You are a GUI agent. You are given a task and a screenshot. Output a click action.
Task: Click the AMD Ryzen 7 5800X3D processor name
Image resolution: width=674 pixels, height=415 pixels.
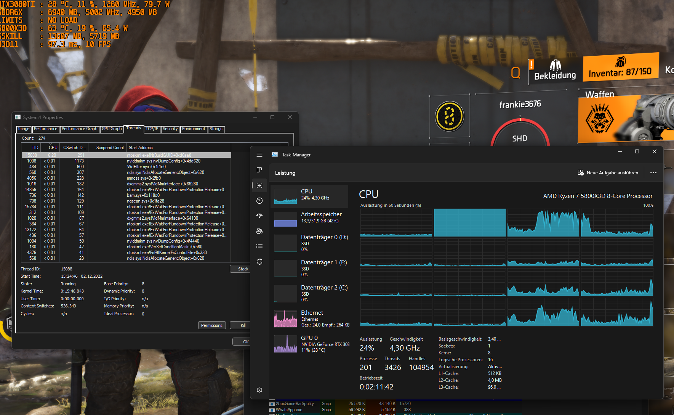[x=598, y=196]
